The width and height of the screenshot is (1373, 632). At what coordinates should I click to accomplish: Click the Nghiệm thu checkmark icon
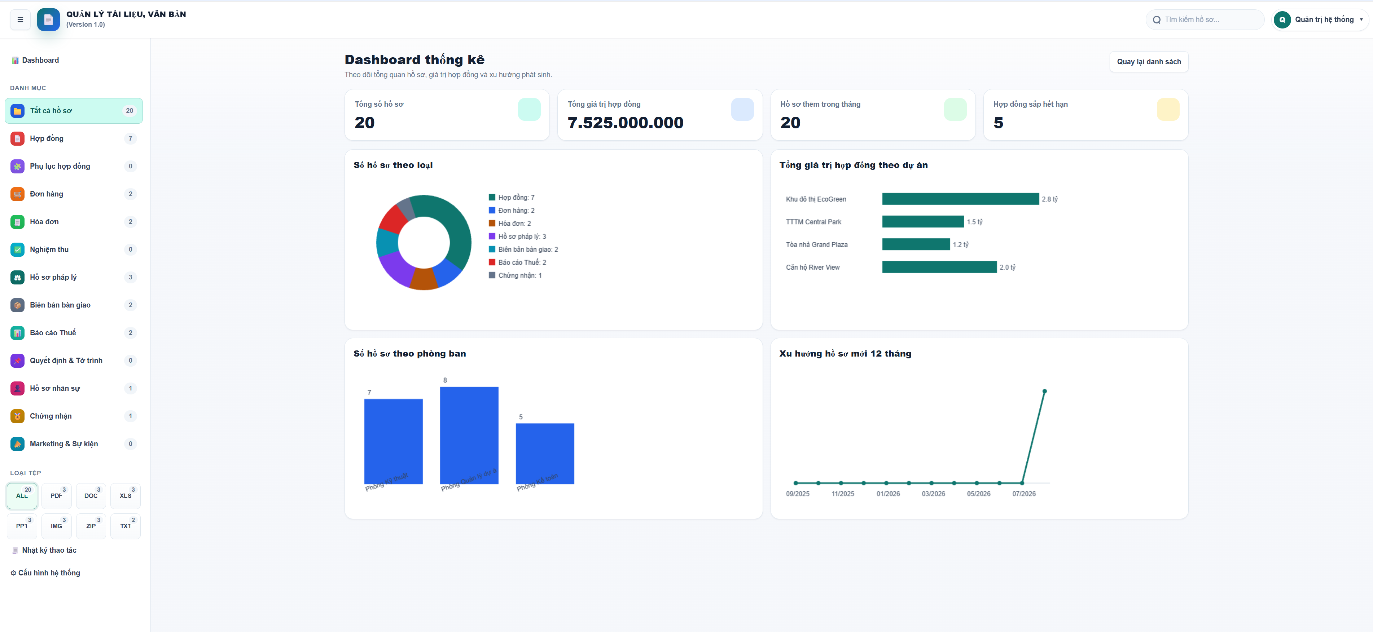[x=18, y=249]
